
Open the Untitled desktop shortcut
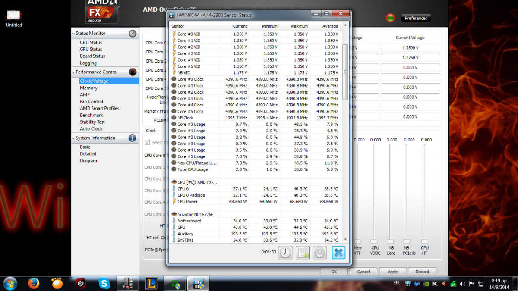coord(14,18)
